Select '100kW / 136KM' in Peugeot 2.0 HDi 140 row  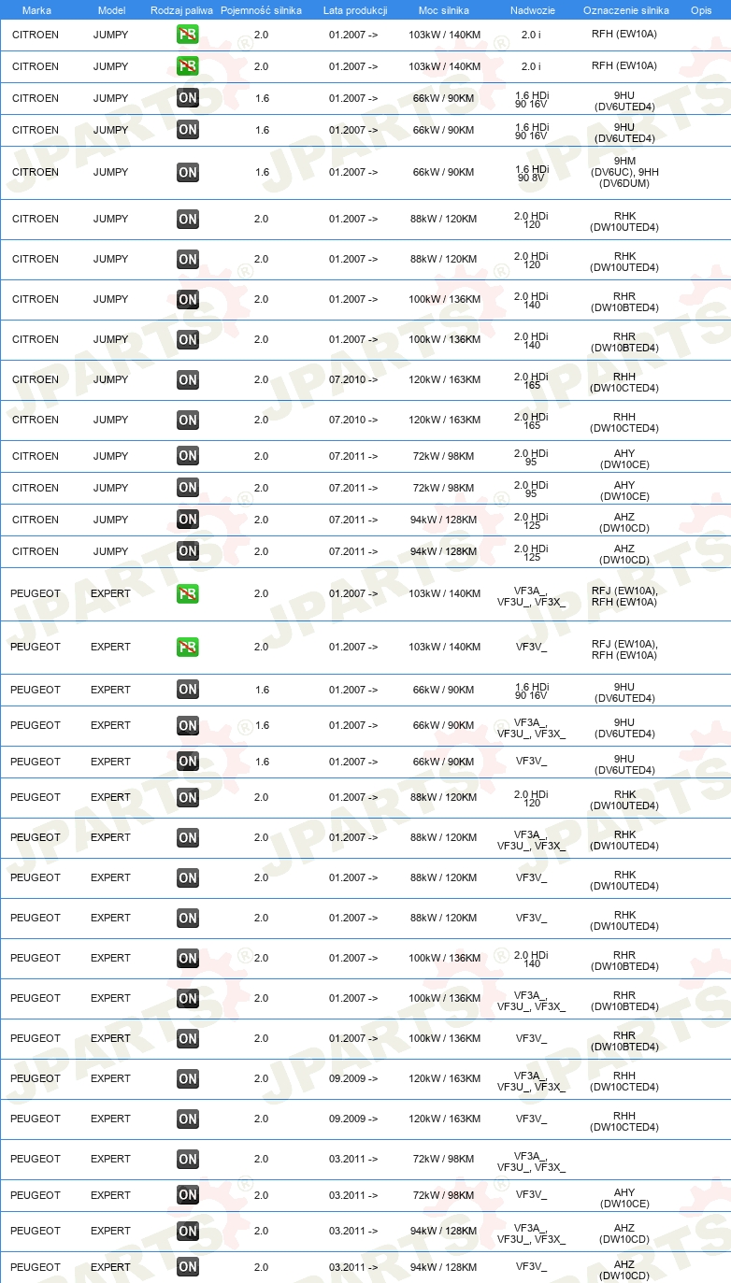click(x=443, y=958)
